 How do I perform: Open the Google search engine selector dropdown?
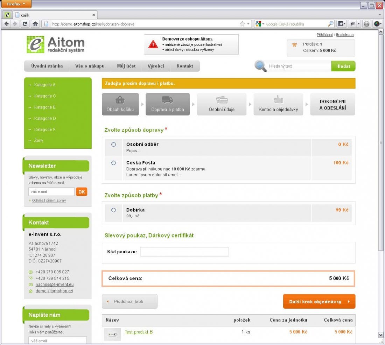(259, 24)
